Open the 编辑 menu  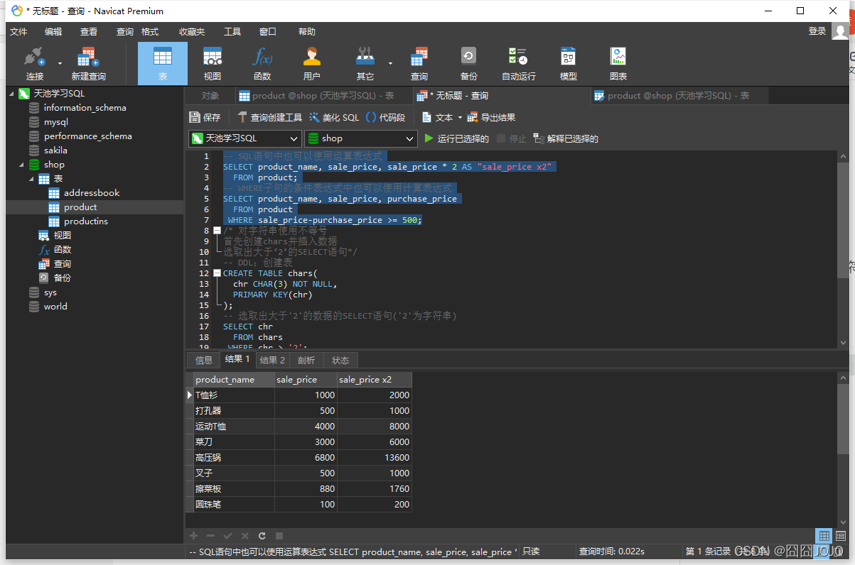[x=53, y=32]
